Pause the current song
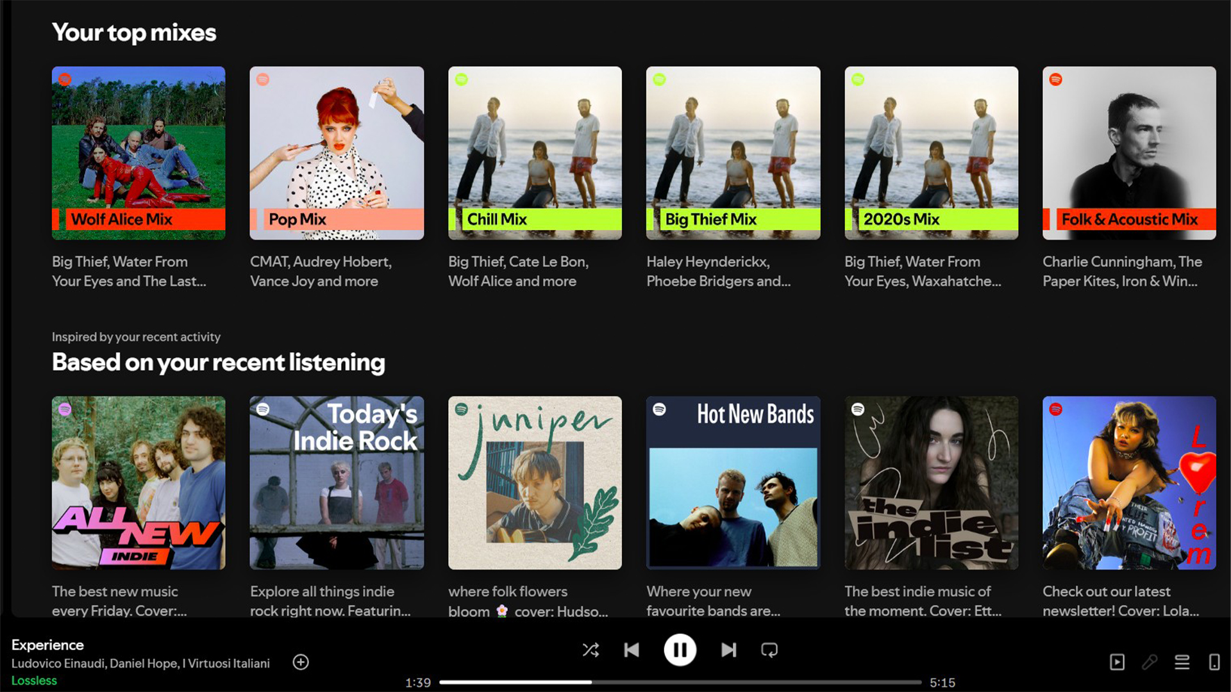The width and height of the screenshot is (1231, 692). [x=680, y=650]
